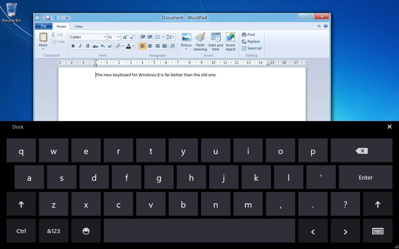Open the Replace tool
399x249 pixels.
pyautogui.click(x=251, y=41)
